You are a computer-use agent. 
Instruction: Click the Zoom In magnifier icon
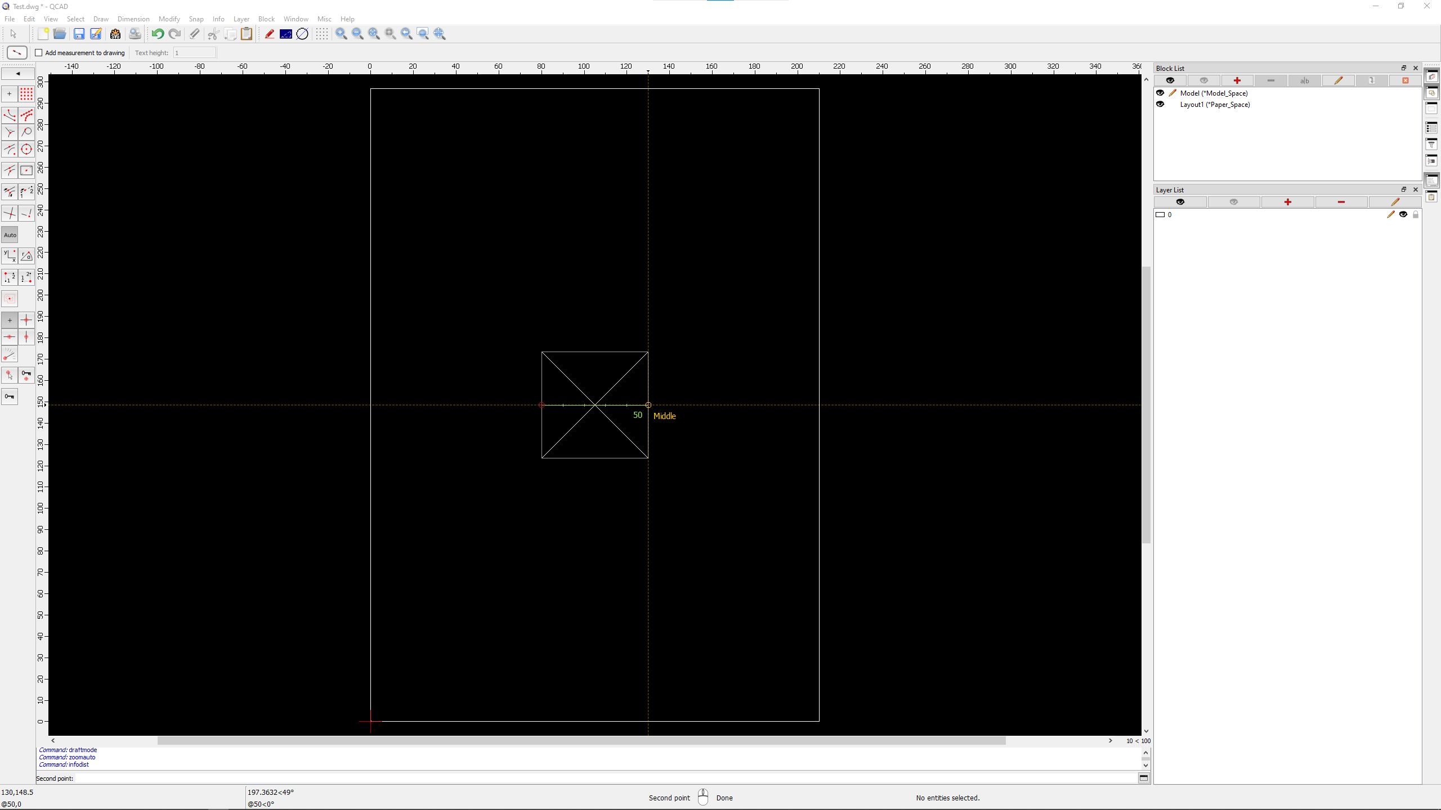[341, 34]
